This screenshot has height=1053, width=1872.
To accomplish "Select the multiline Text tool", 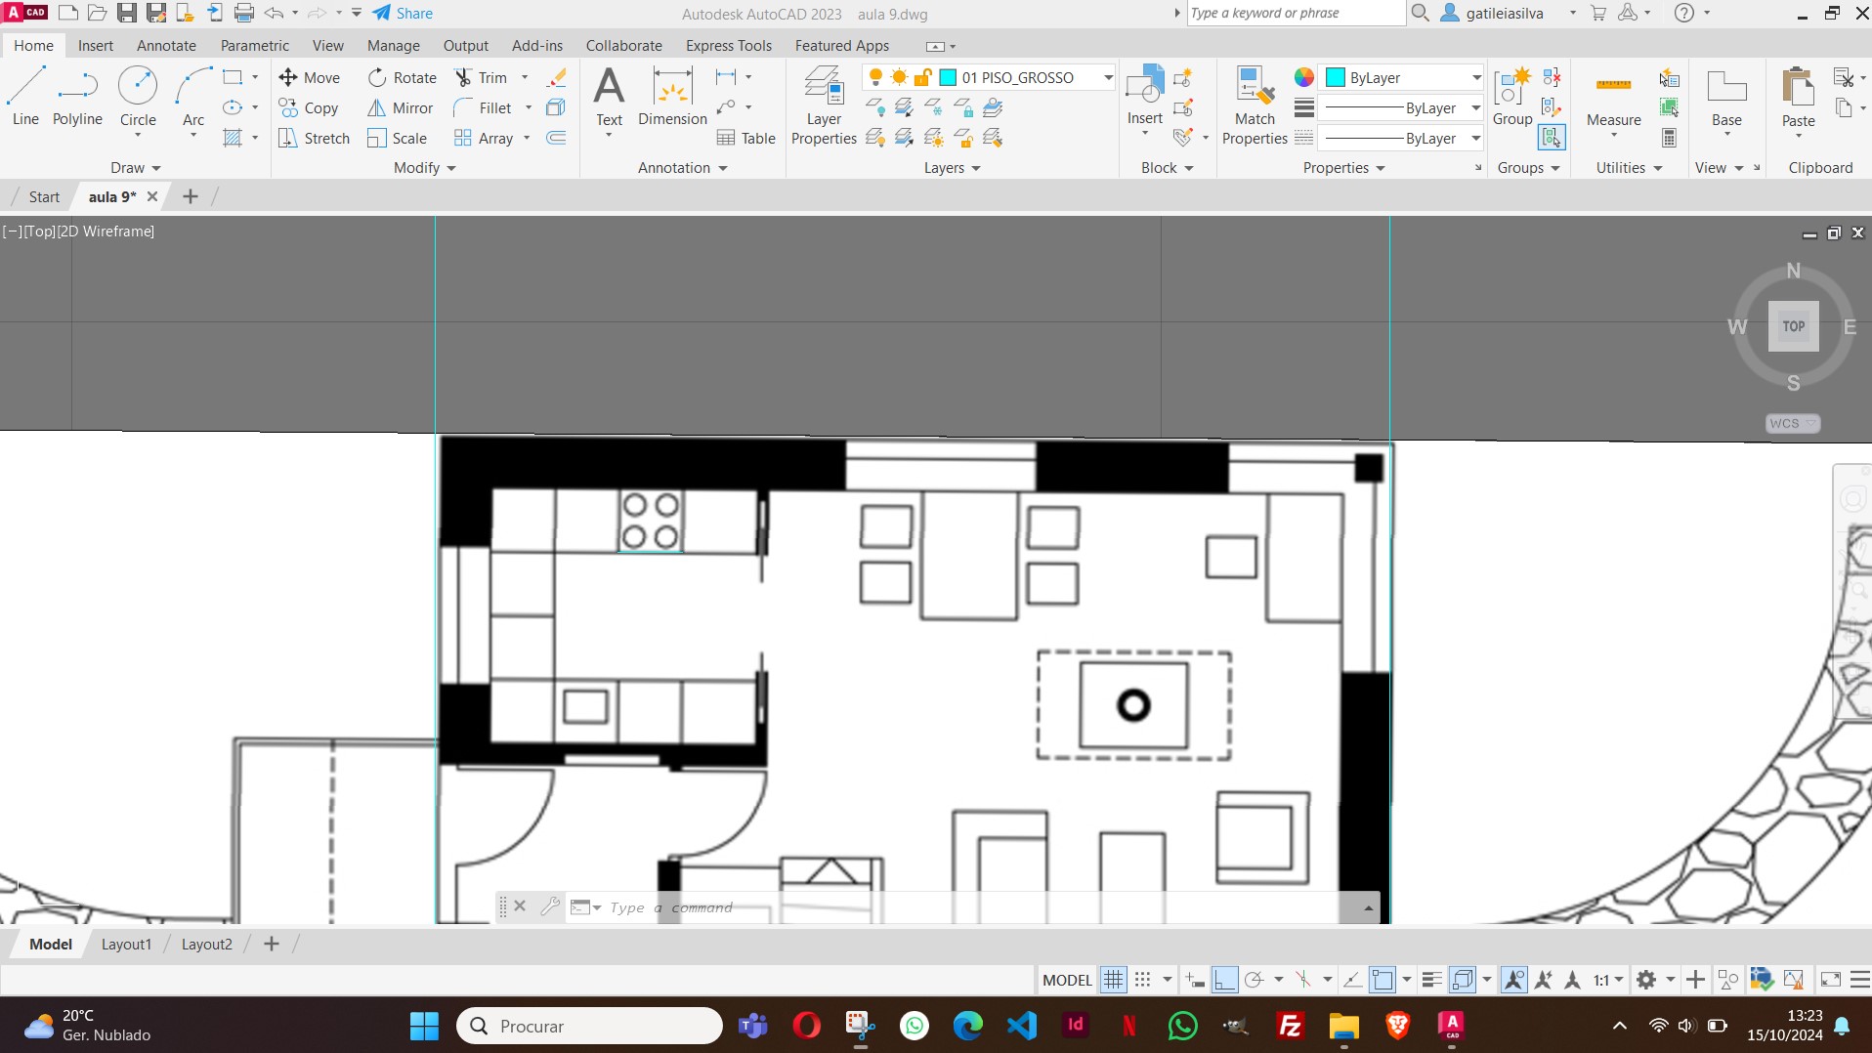I will (x=609, y=97).
